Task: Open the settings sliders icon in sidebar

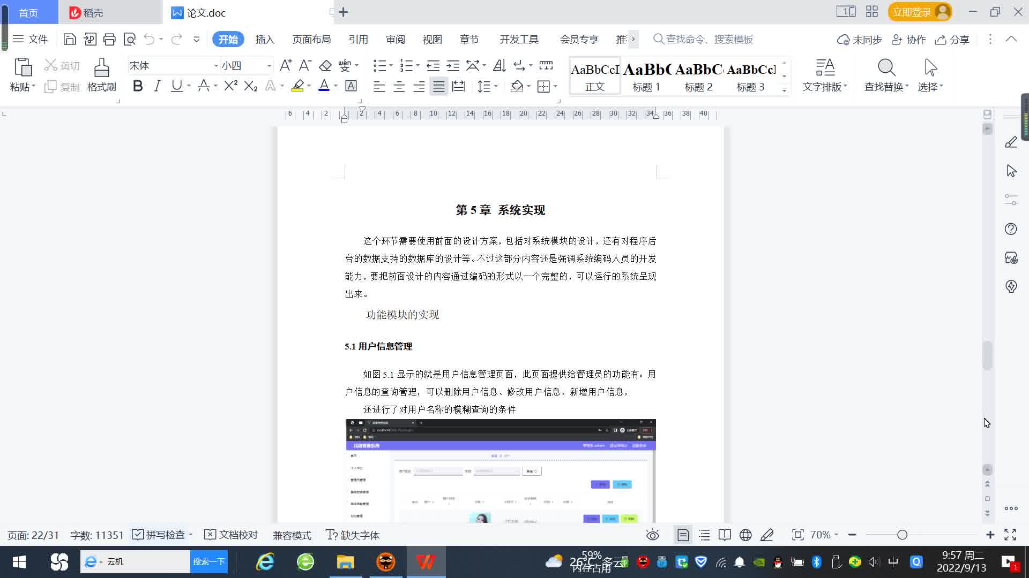Action: pos(1011,200)
